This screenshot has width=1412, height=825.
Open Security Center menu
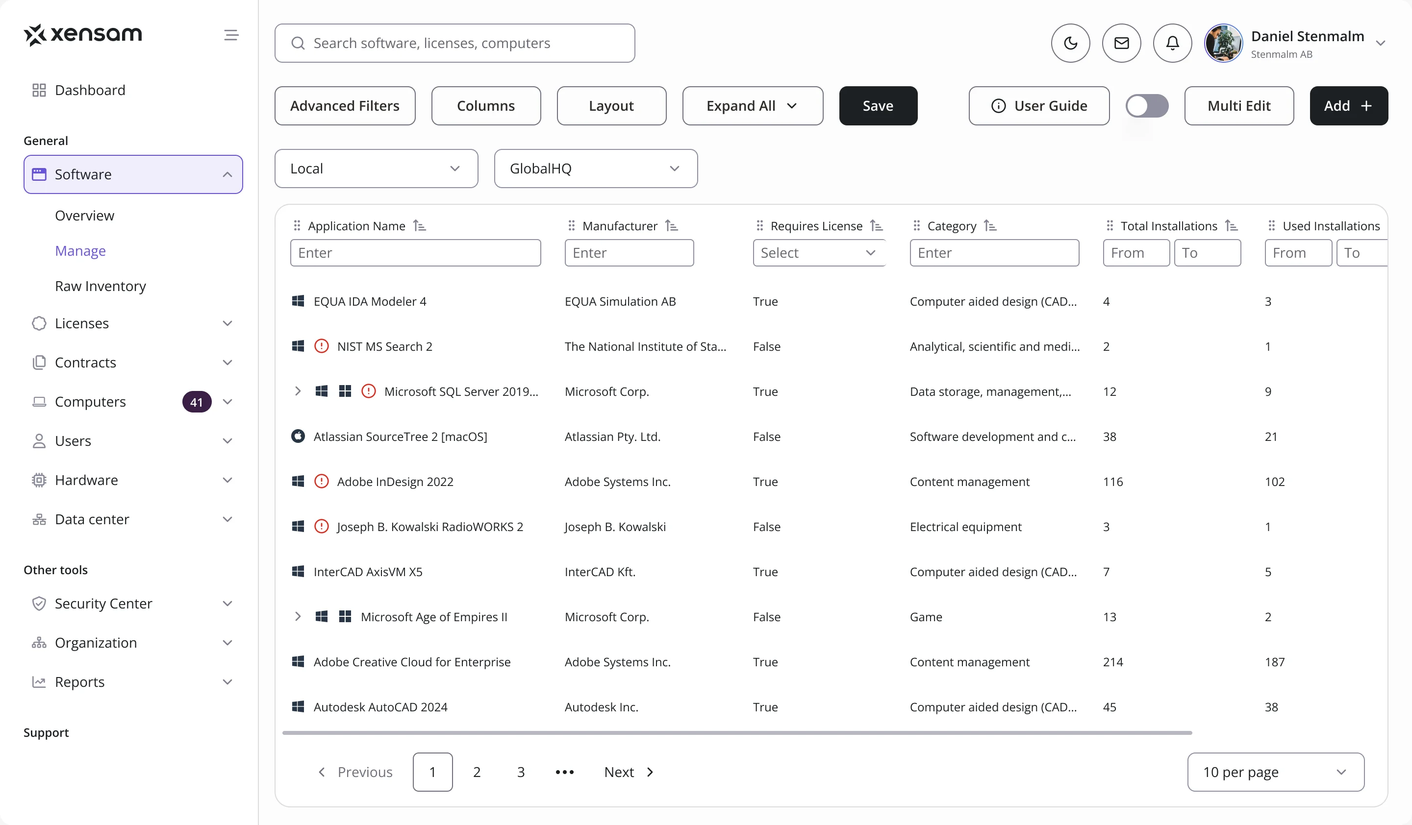tap(133, 604)
